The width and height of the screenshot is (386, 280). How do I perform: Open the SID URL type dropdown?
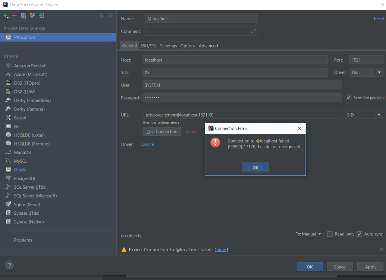click(379, 115)
